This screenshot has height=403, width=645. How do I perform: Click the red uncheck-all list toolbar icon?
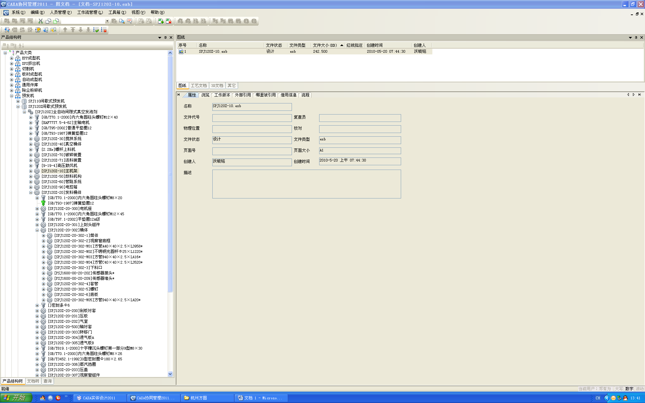click(103, 30)
